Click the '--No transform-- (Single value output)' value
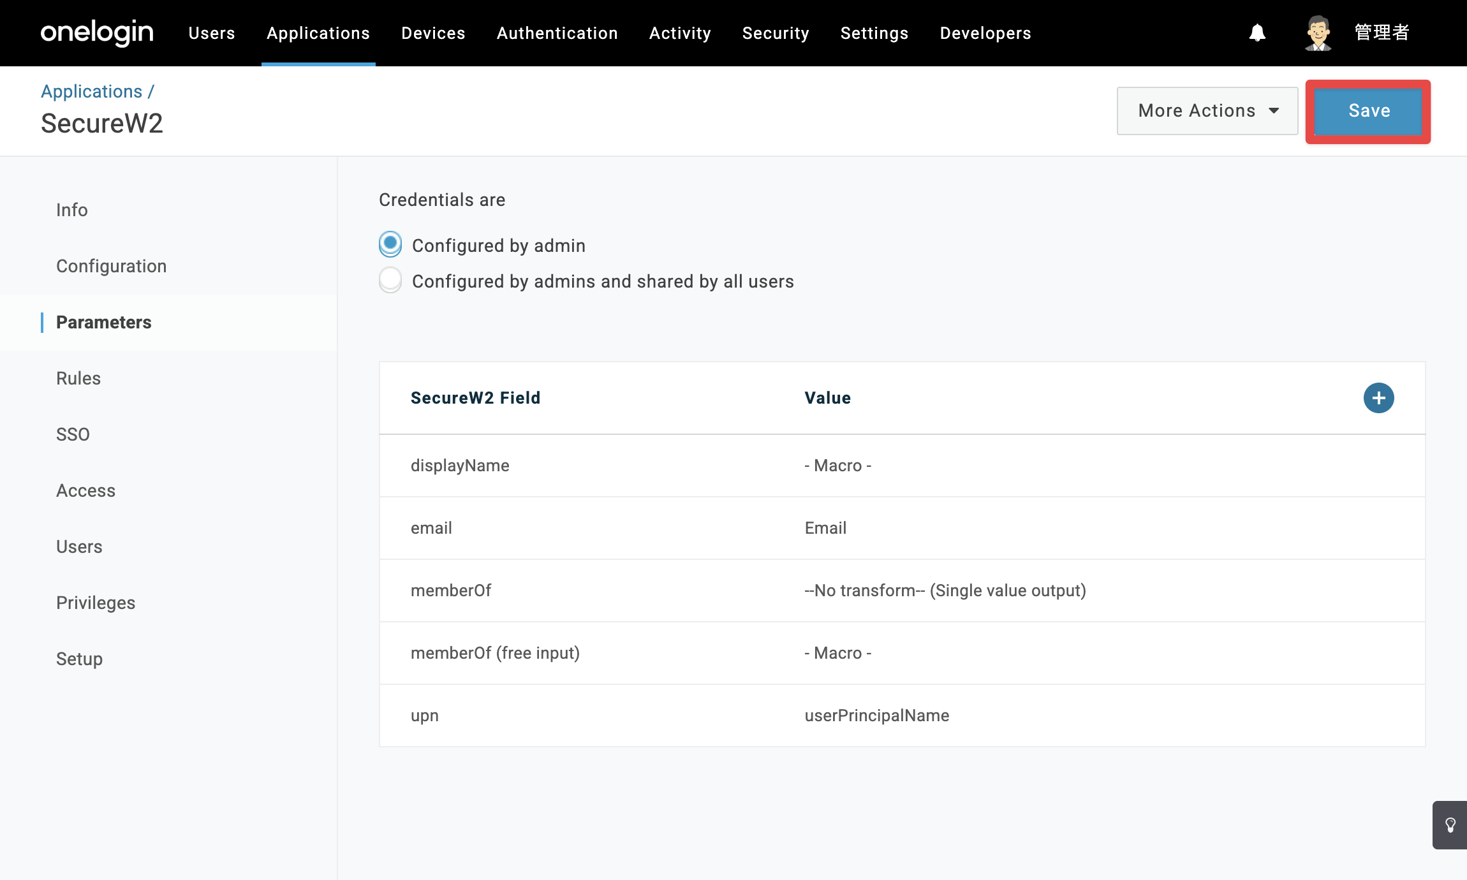Viewport: 1467px width, 880px height. (945, 590)
